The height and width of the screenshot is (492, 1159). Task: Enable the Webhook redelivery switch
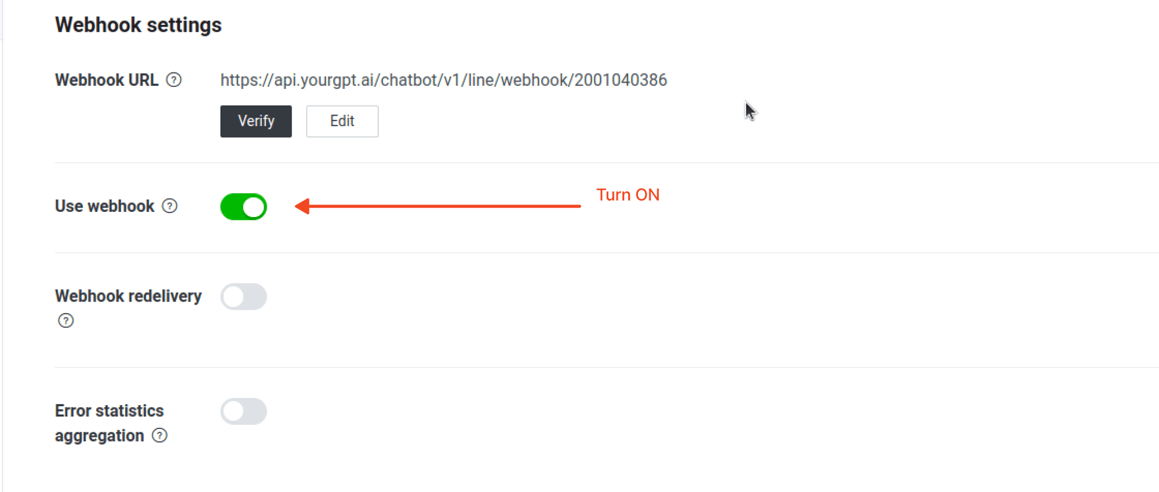(243, 297)
